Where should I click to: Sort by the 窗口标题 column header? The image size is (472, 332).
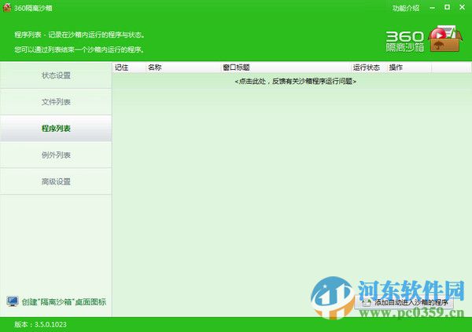click(286, 67)
